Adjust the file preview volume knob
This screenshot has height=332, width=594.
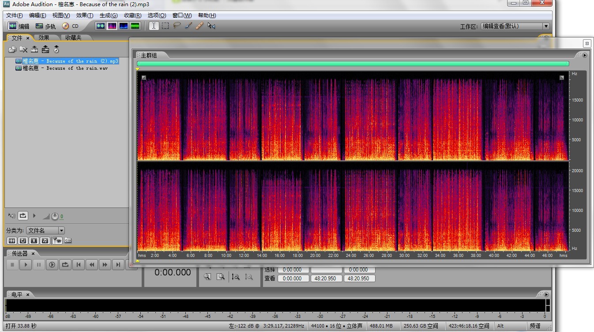55,216
